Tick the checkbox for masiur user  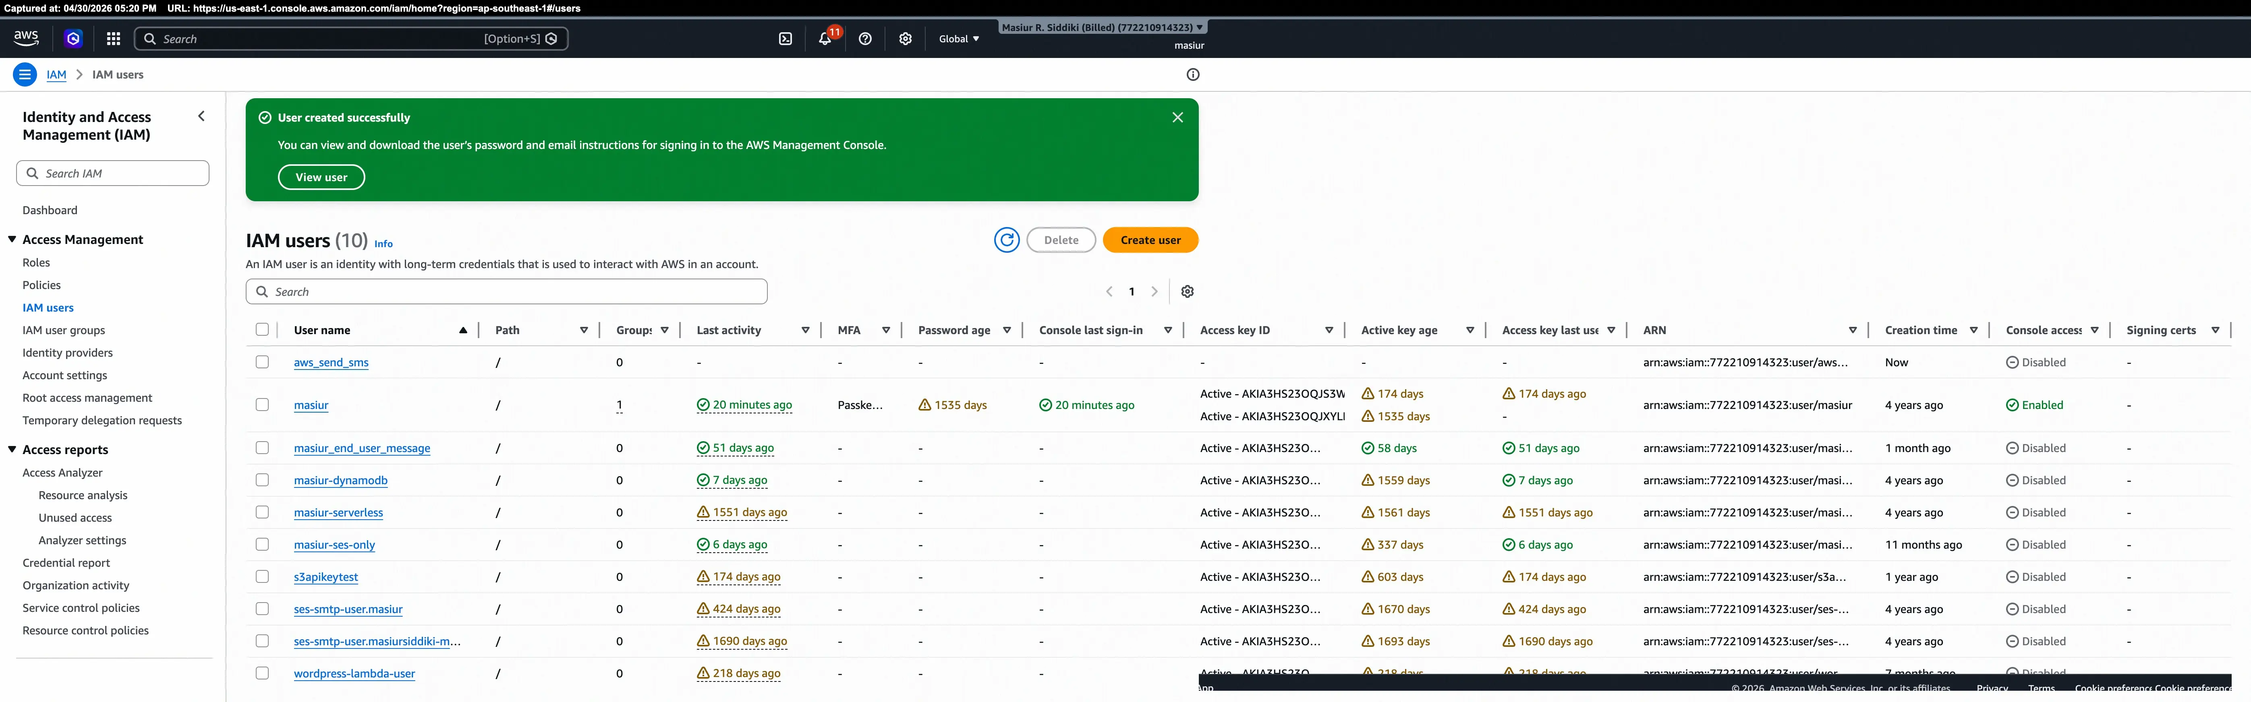(262, 404)
